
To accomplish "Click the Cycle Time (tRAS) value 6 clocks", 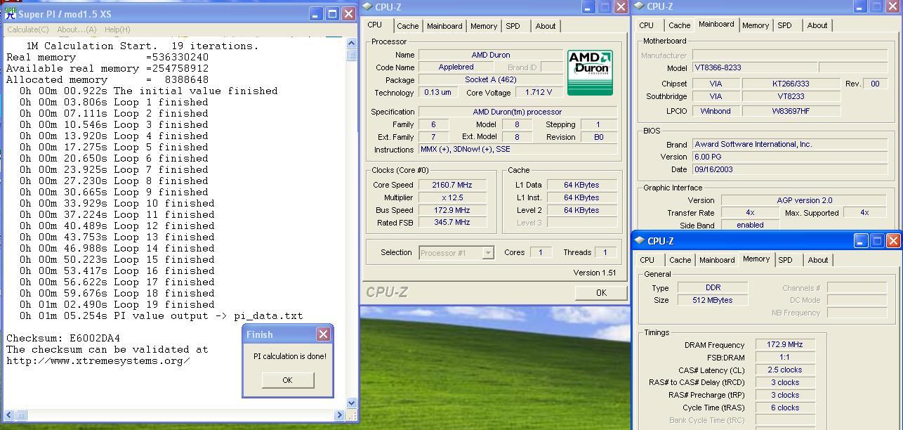I will point(785,408).
